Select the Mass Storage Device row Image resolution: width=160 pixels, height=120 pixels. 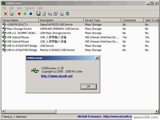click(19, 29)
